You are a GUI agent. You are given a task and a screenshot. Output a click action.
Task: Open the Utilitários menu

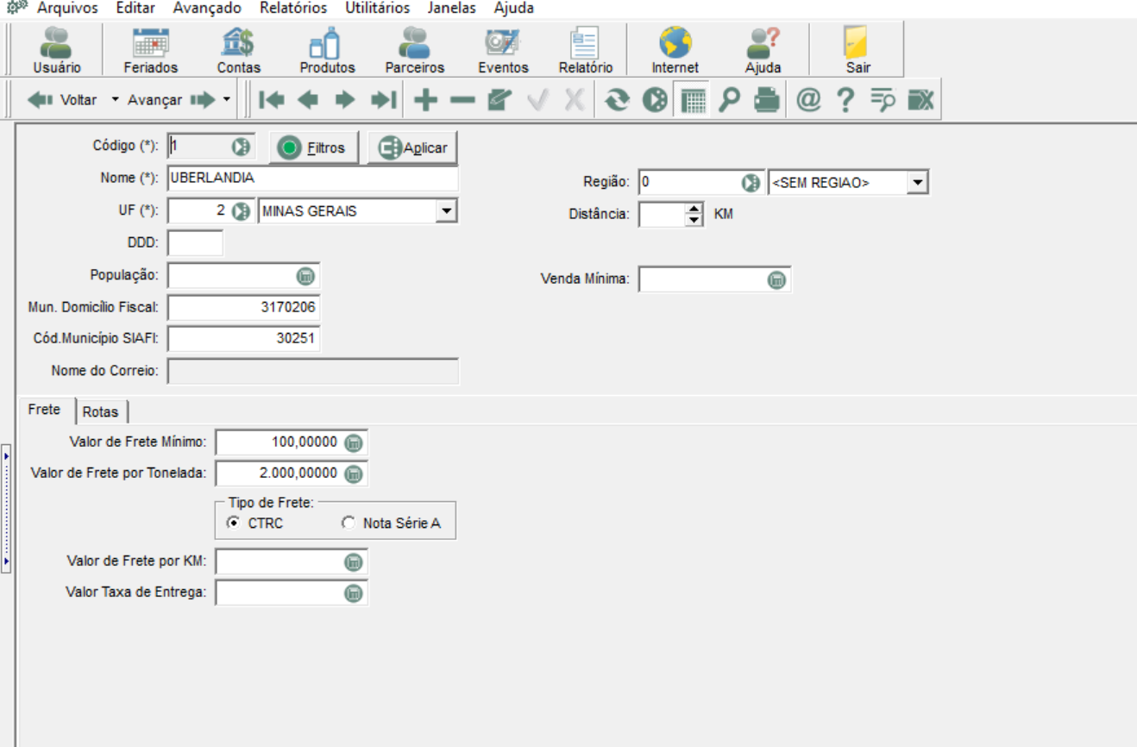(377, 8)
